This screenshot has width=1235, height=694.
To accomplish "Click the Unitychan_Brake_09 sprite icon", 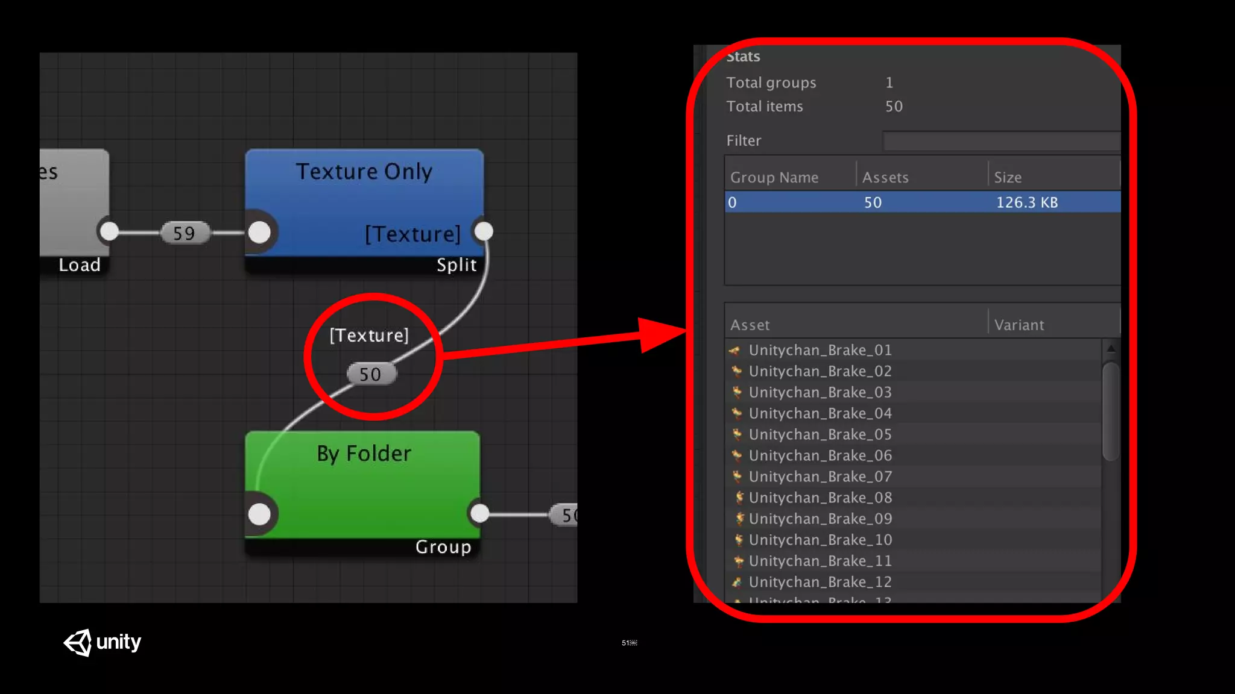I will pos(739,519).
